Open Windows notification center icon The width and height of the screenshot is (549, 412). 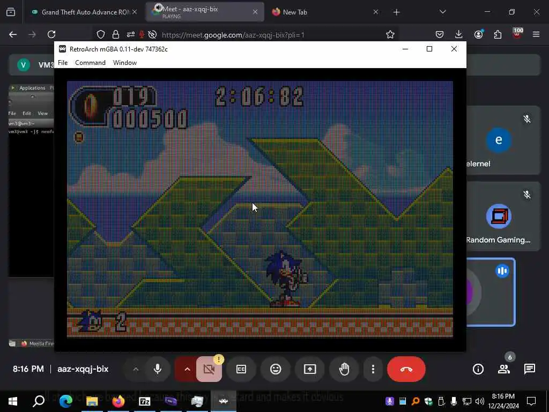click(x=531, y=401)
